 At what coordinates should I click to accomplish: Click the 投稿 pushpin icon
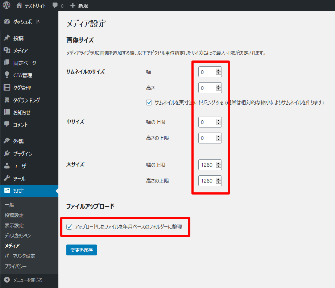click(x=7, y=38)
